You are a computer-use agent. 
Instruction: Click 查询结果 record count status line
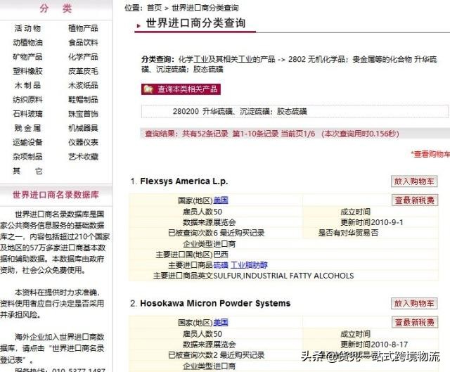pos(272,134)
